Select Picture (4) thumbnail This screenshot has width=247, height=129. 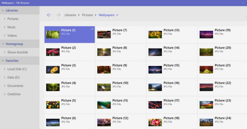tap(53, 87)
